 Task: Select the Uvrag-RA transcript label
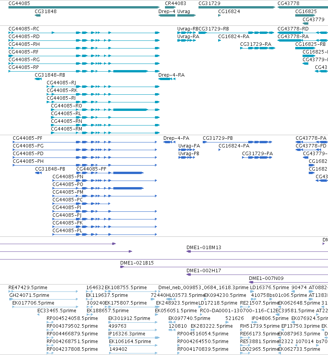point(188,37)
